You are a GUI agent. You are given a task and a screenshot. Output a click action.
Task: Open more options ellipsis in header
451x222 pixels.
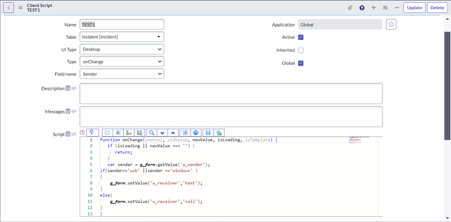[397, 8]
